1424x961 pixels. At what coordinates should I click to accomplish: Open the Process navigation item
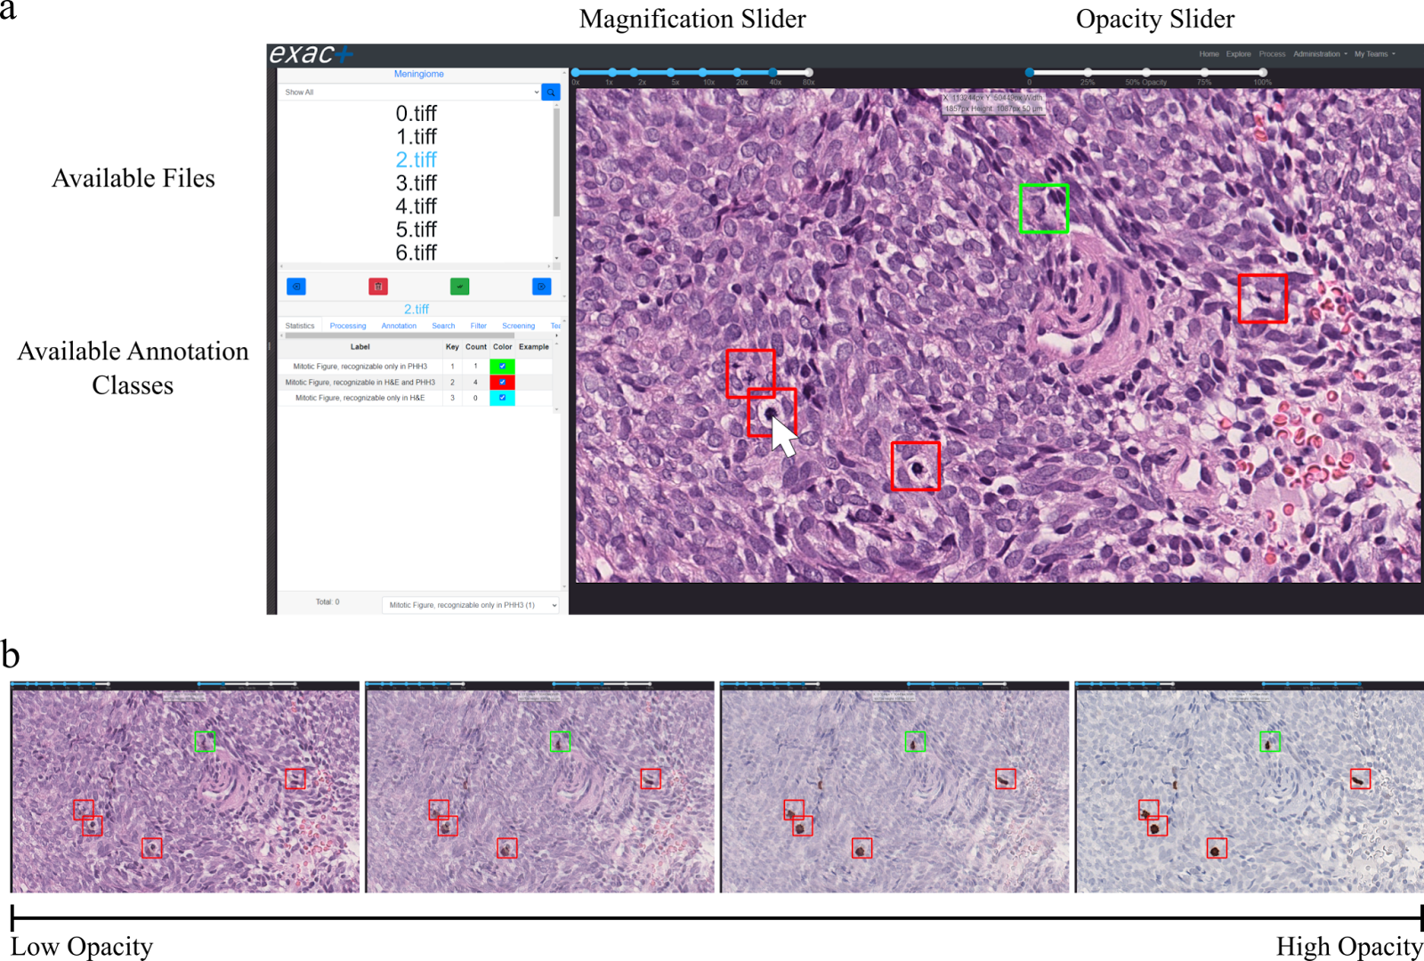[x=1272, y=54]
